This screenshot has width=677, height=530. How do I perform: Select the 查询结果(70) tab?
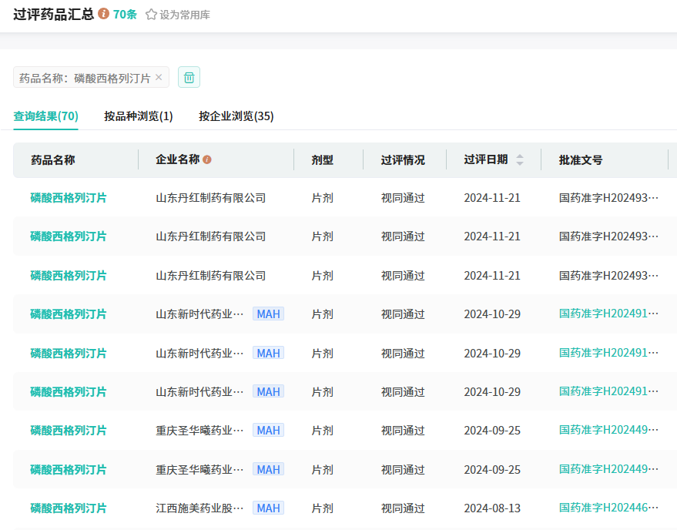[45, 116]
